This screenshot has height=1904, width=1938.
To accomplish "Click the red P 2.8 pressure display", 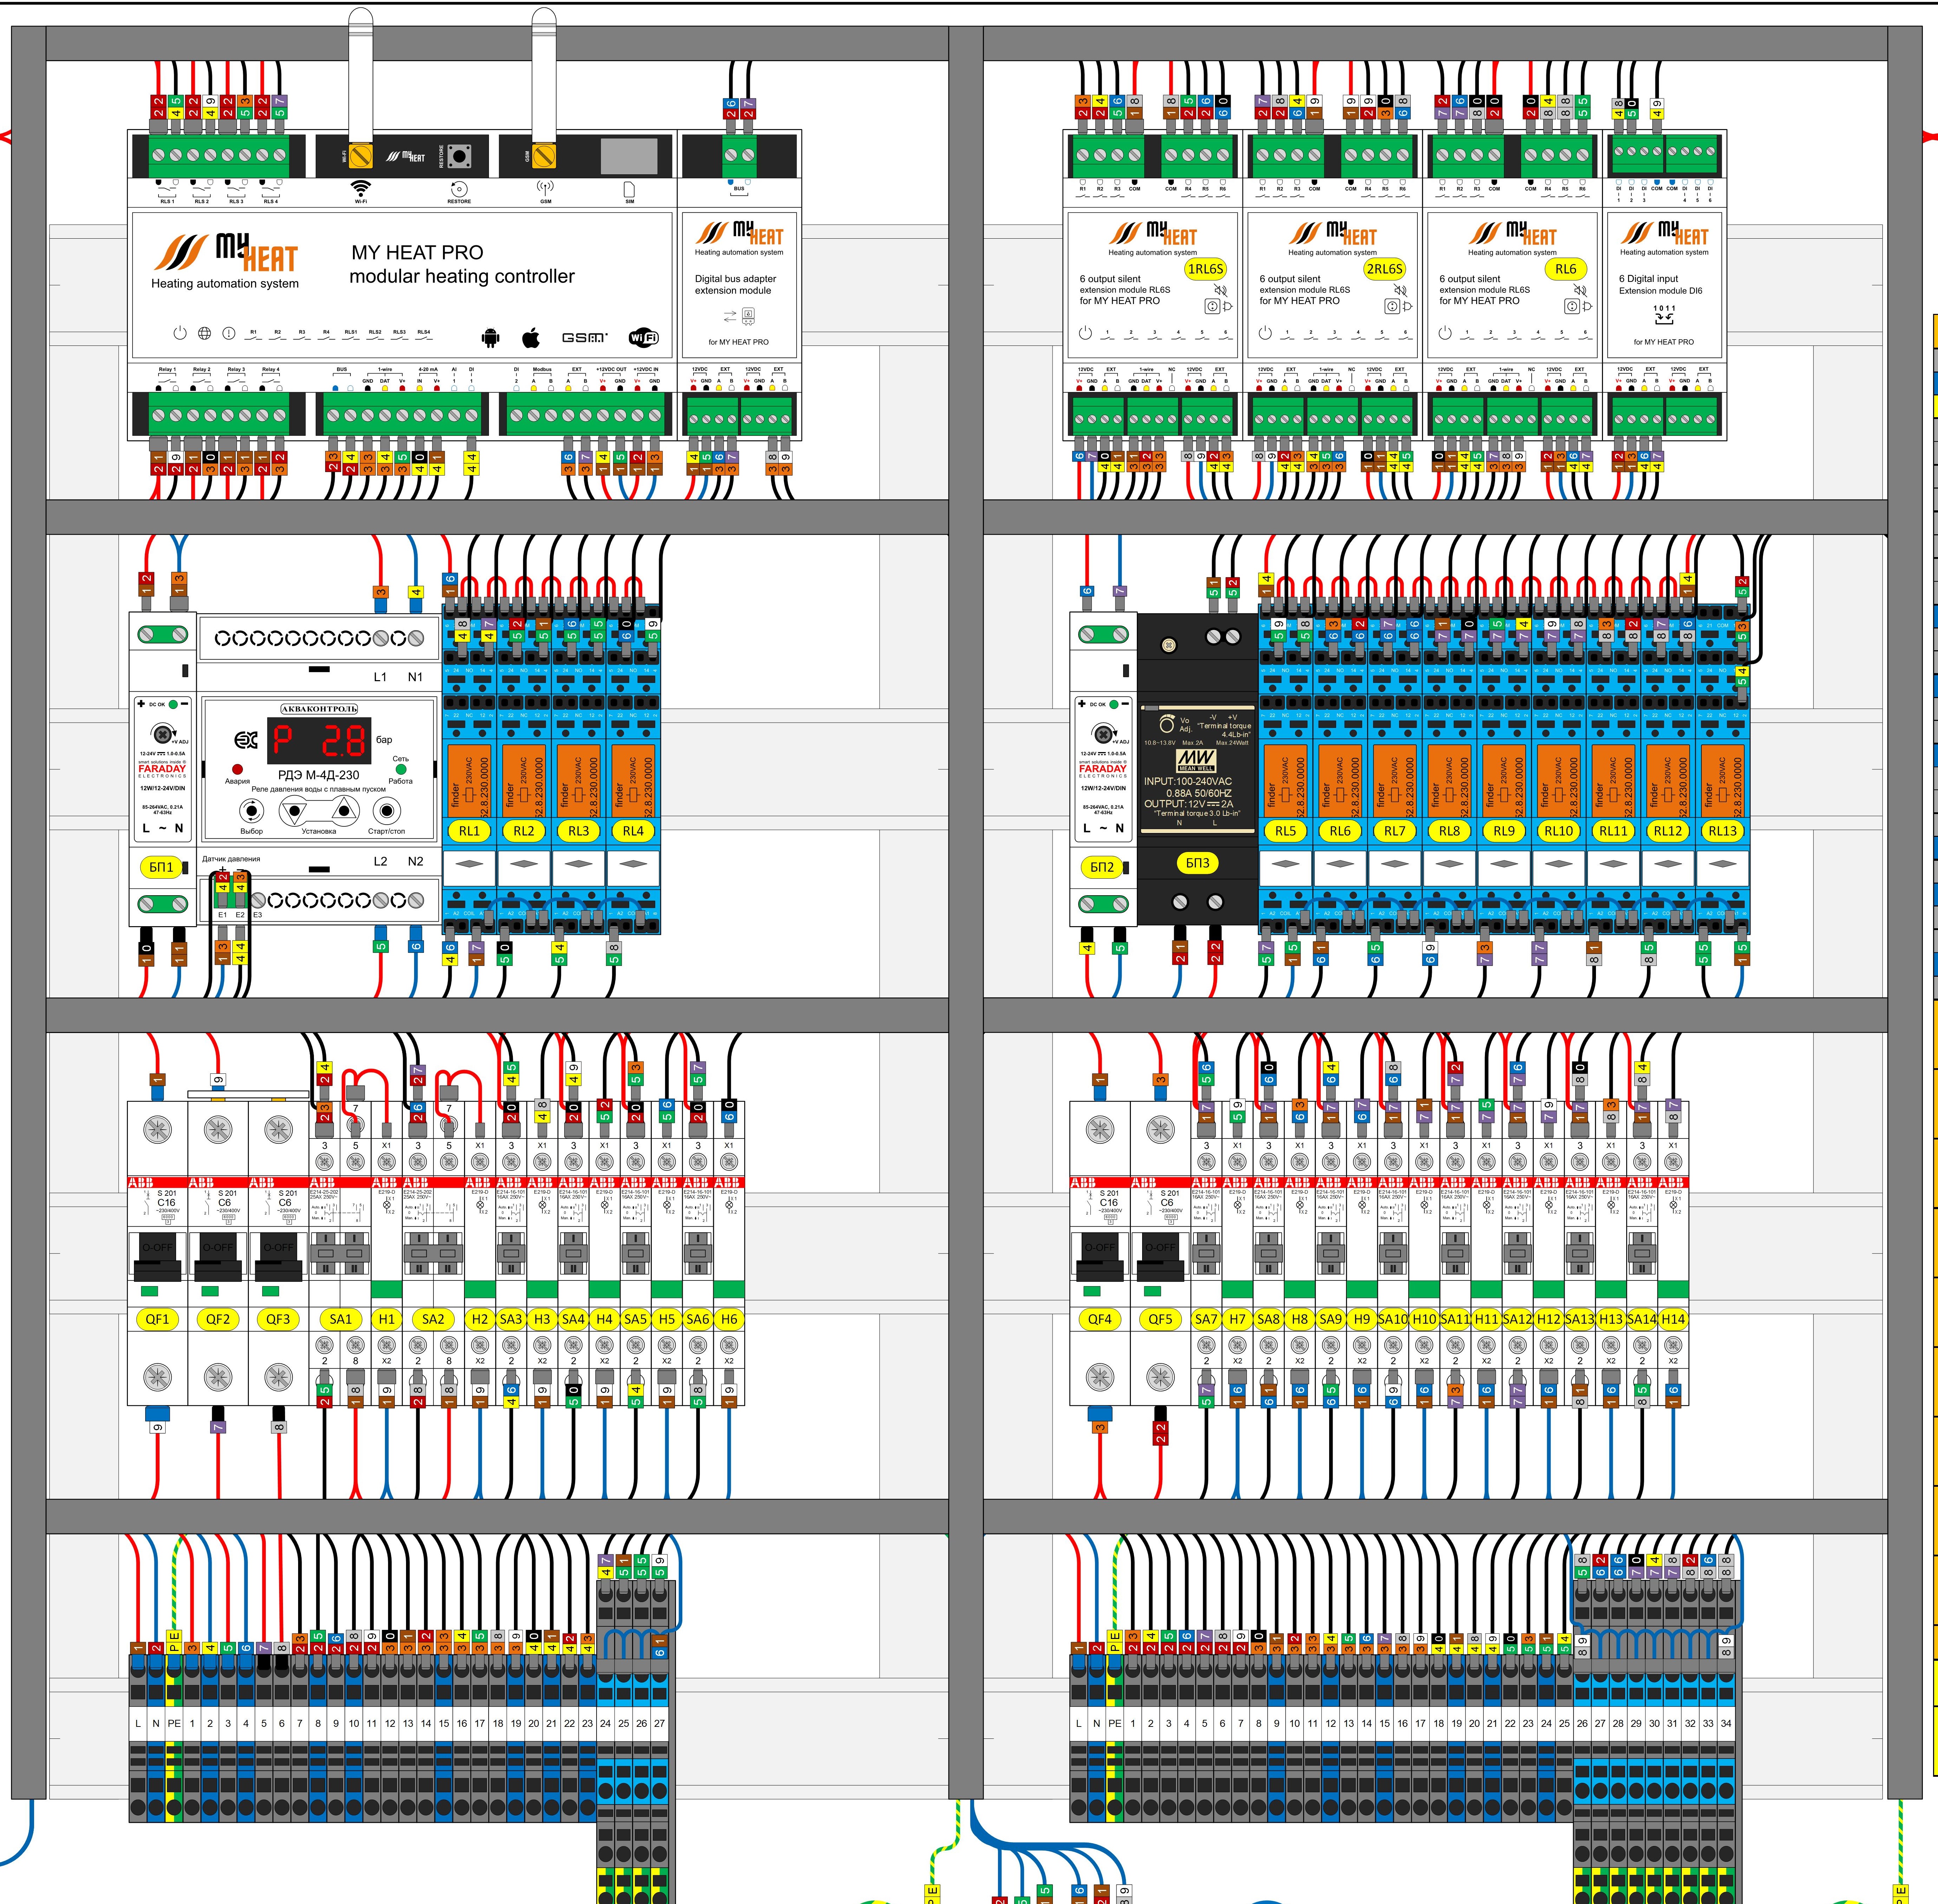I will 320,741.
